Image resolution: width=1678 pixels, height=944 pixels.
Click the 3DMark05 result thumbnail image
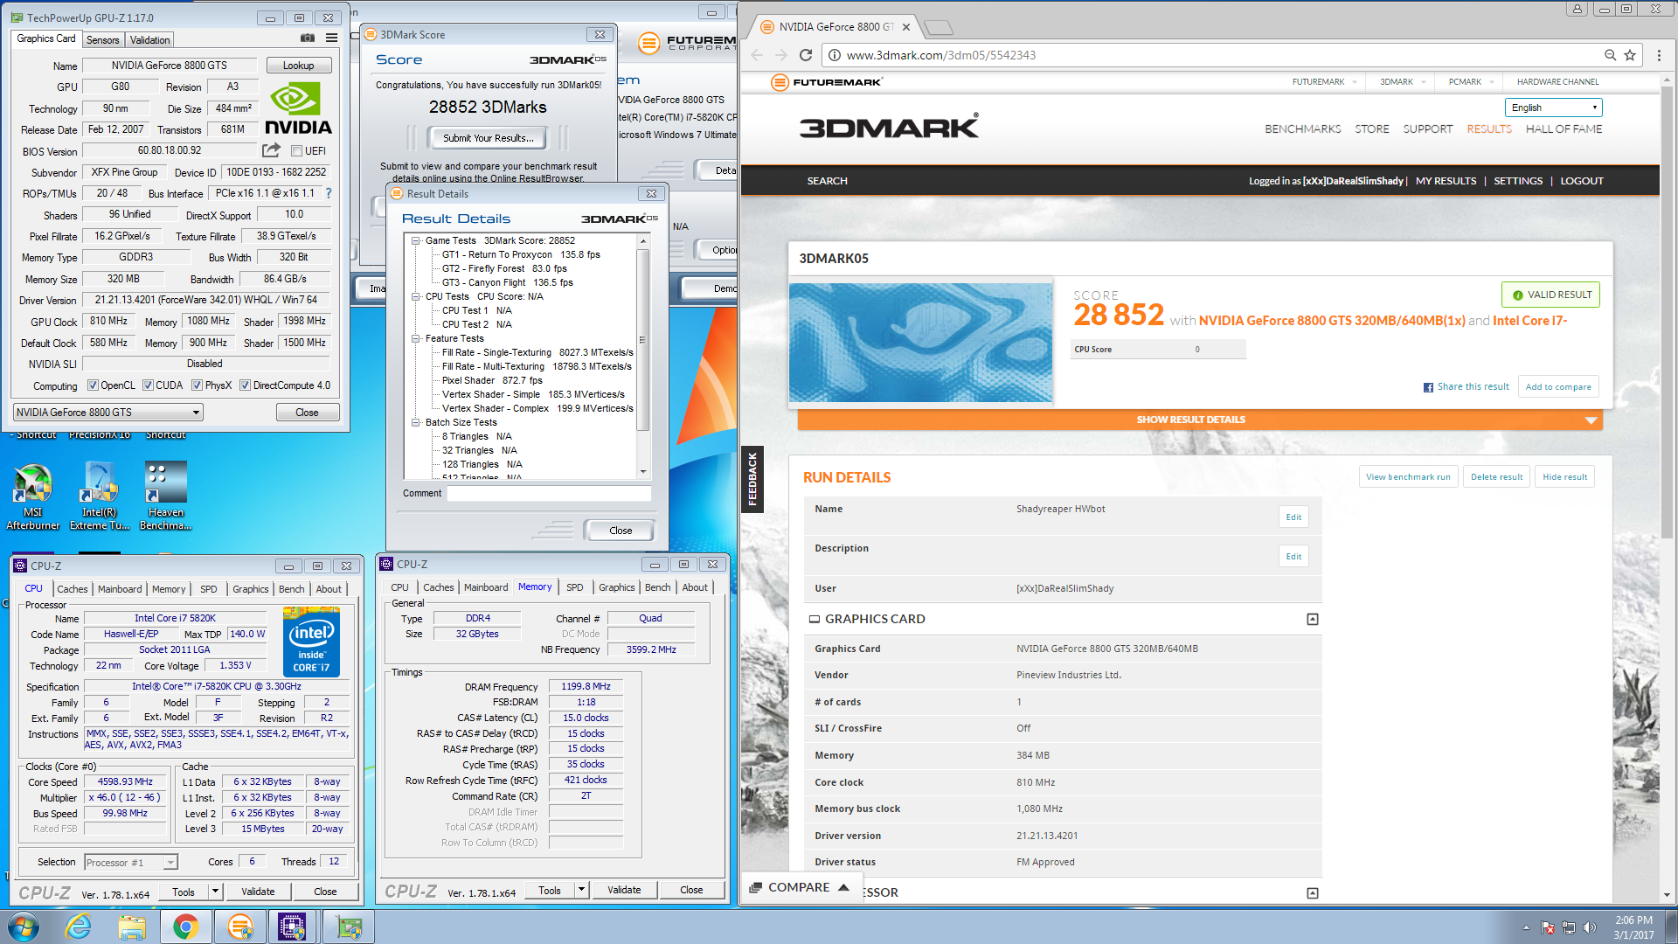(921, 342)
